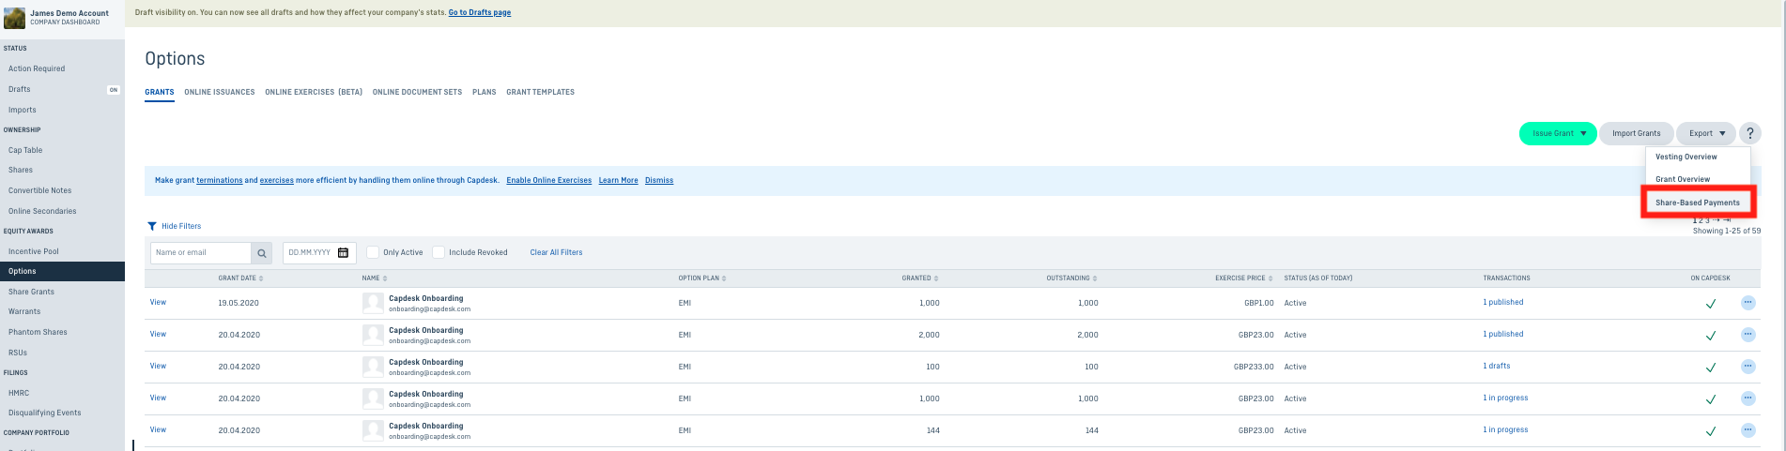Open Warrants in sidebar
1786x451 pixels.
click(24, 311)
